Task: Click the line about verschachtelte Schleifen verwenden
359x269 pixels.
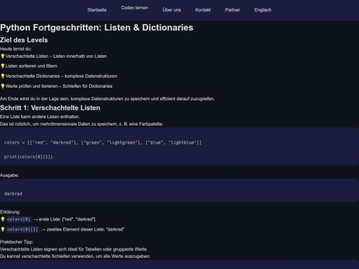Action: coord(75,256)
